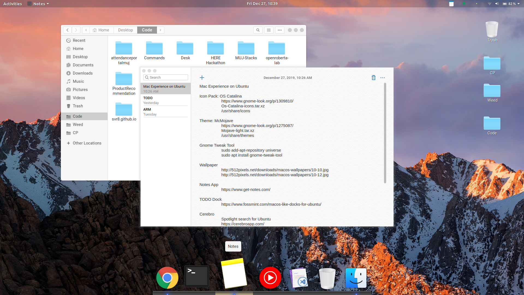Screen dimensions: 524x295
Task: Open the Activities overview
Action: [x=13, y=4]
